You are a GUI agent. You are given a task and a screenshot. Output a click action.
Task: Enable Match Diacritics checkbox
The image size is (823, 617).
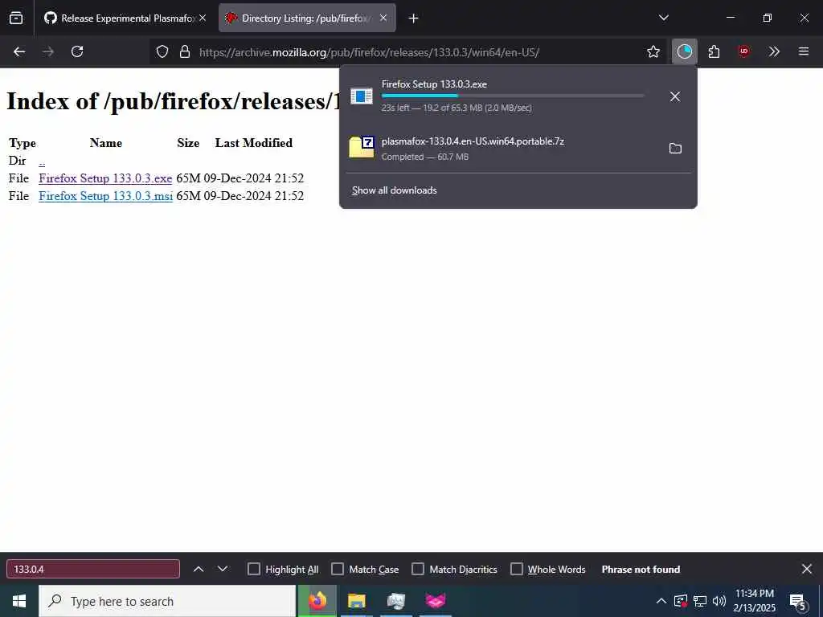pyautogui.click(x=418, y=570)
